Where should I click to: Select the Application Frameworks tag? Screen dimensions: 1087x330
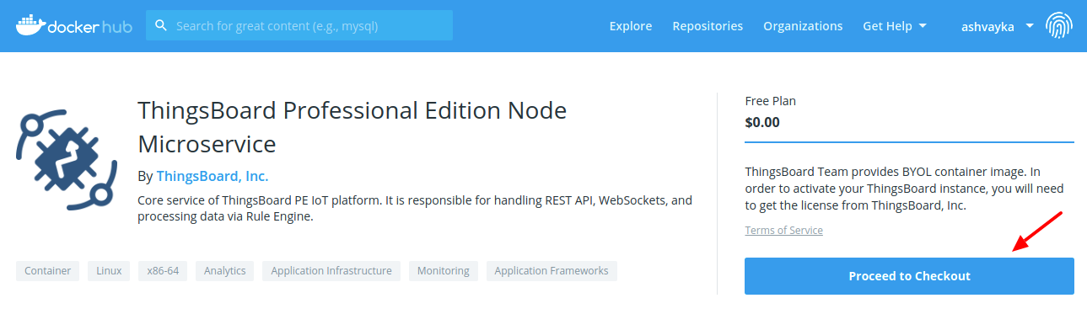552,271
